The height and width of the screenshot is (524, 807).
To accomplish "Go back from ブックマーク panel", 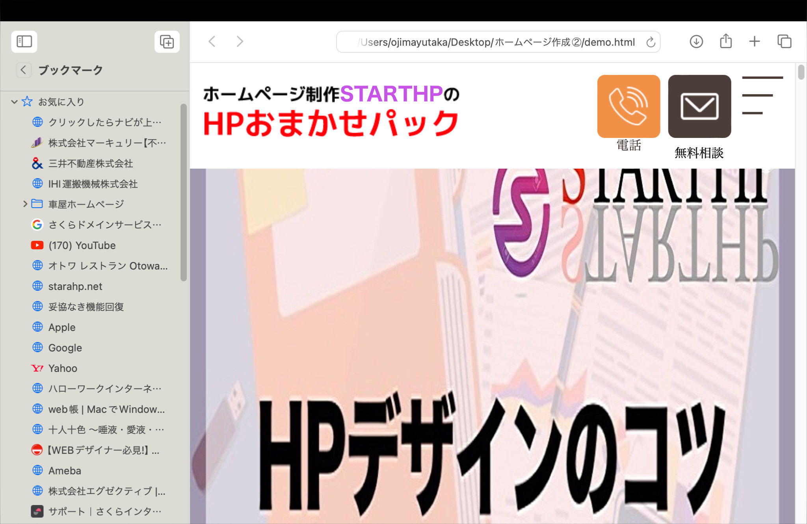I will (24, 70).
